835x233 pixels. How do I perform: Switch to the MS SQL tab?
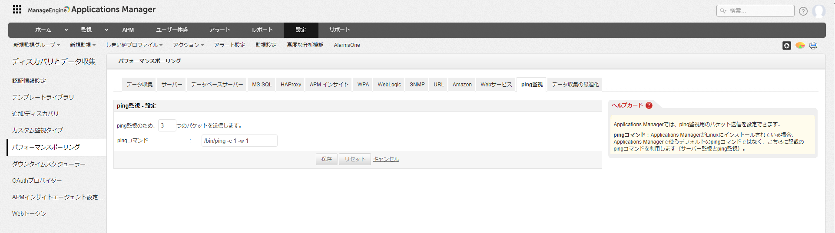pos(262,85)
